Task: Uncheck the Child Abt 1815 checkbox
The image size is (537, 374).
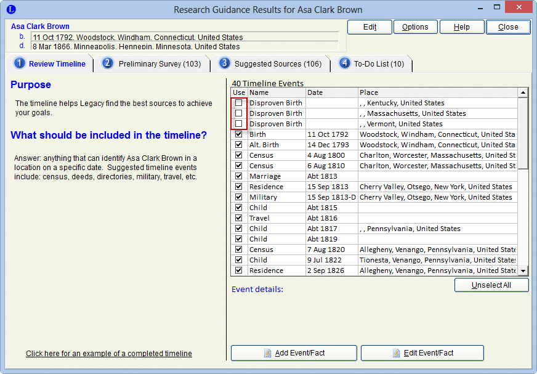Action: click(x=239, y=208)
